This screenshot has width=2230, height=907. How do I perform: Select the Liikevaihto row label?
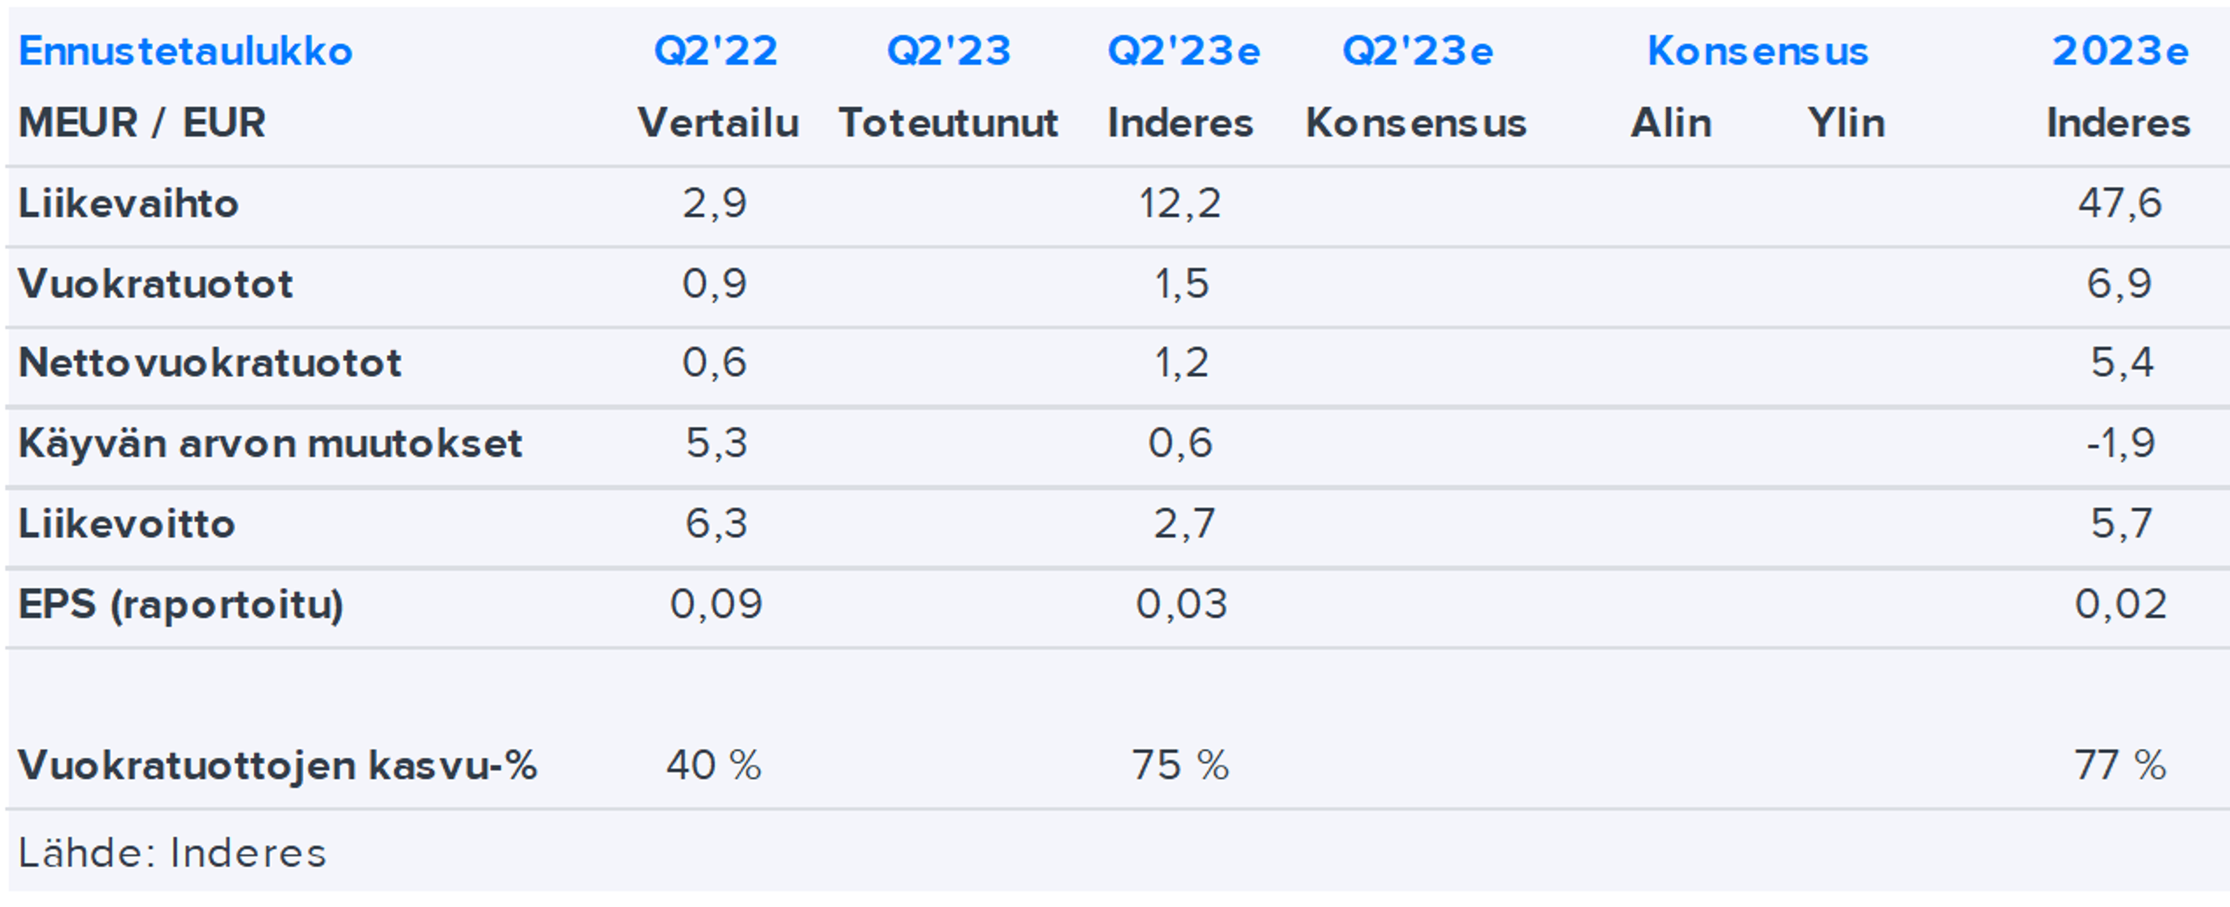coord(128,204)
